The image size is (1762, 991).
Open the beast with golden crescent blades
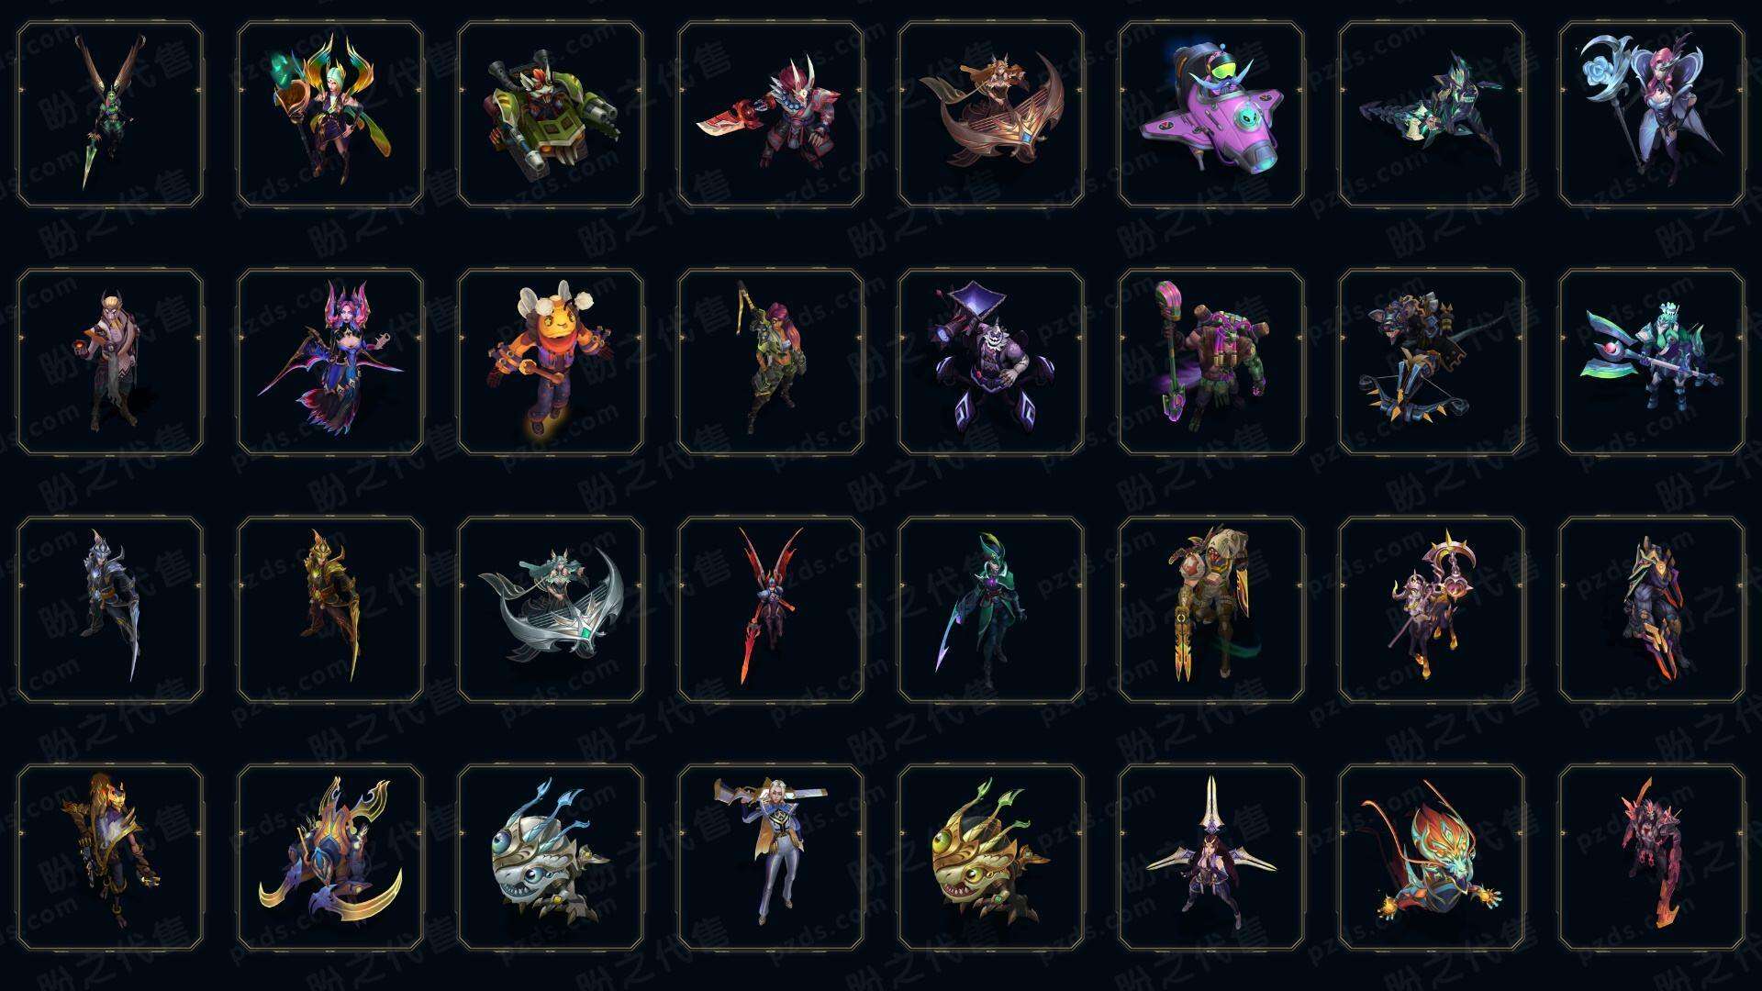(x=330, y=857)
